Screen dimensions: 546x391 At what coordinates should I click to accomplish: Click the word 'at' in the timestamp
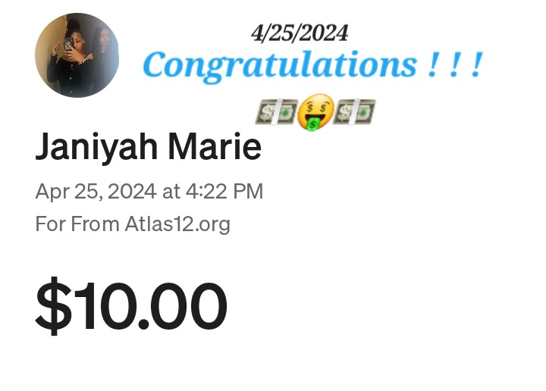click(171, 192)
